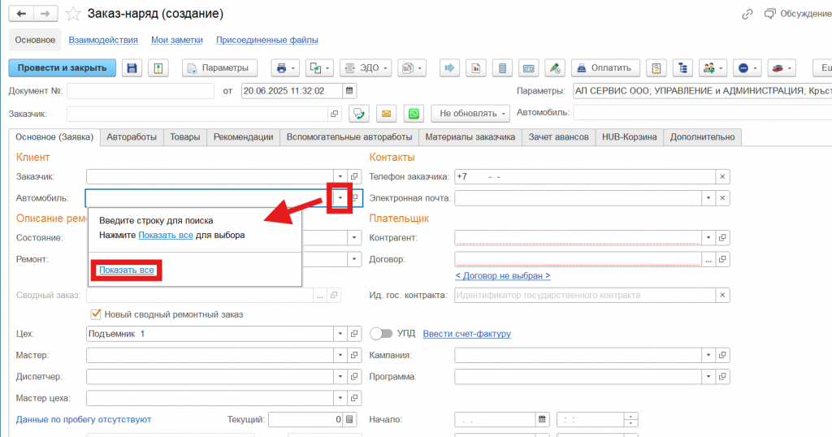Open the Товары tab
832x437 pixels.
(184, 137)
